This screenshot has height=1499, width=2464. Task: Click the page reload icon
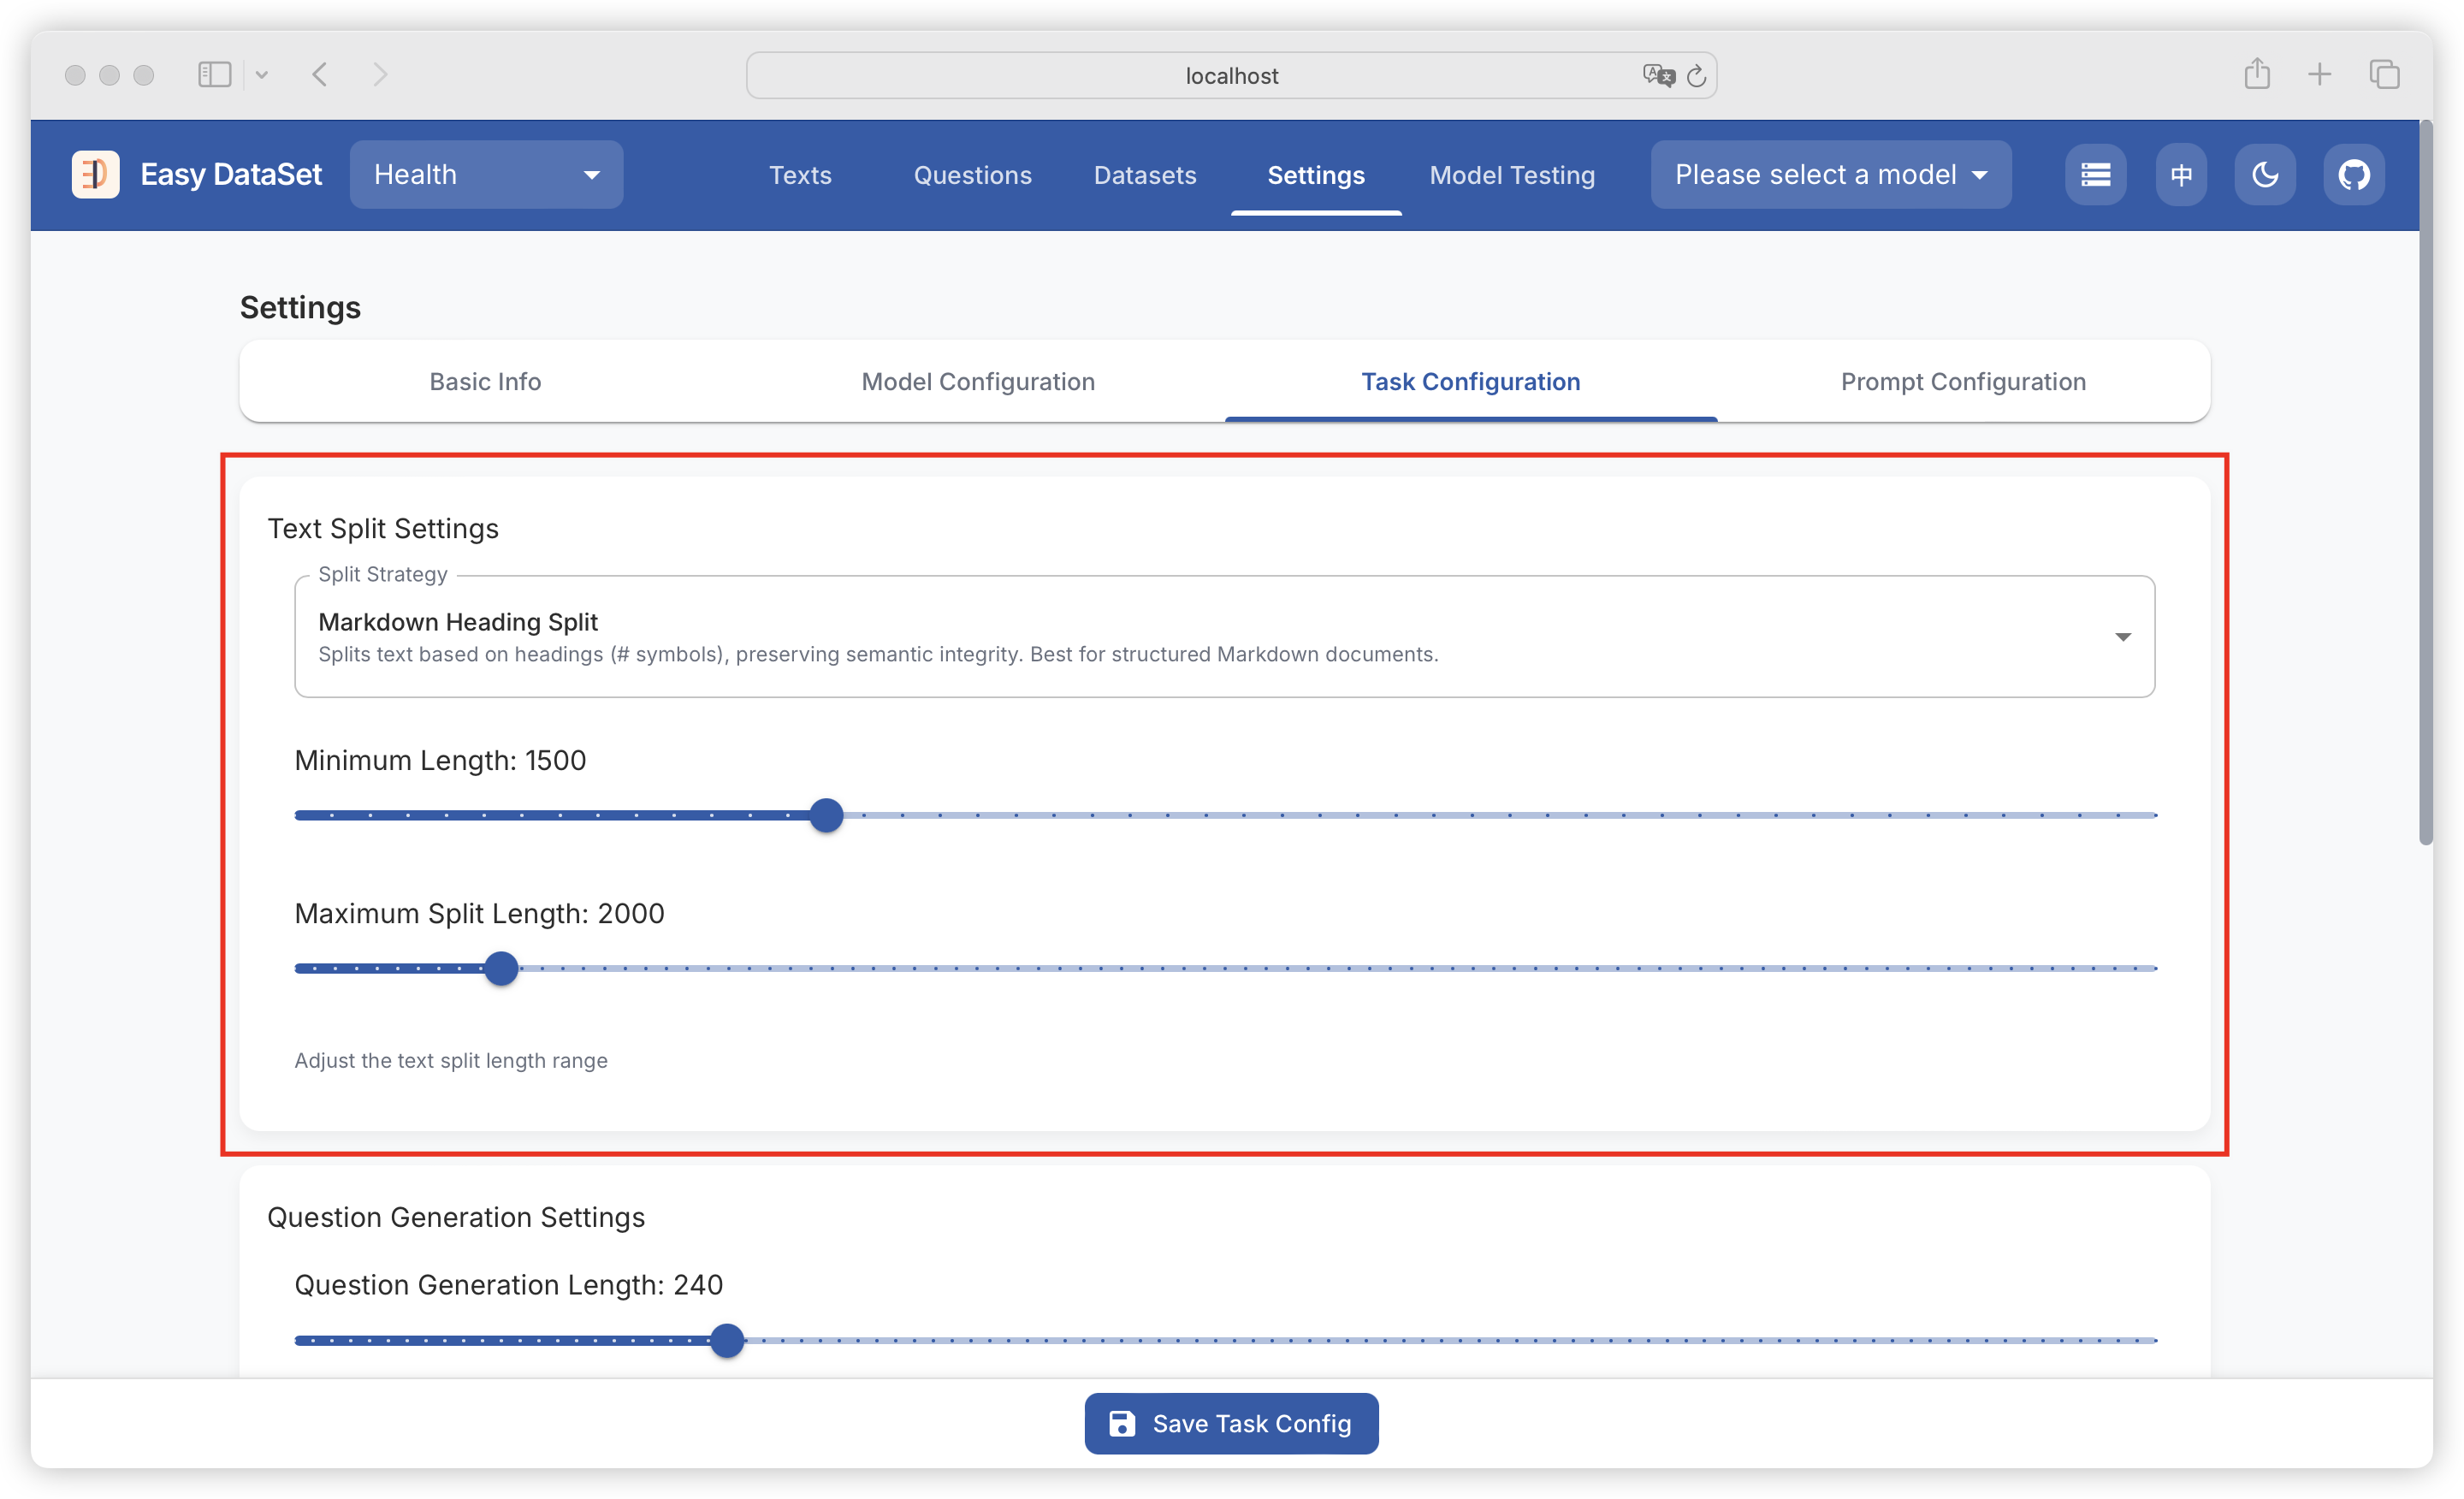coord(1696,76)
